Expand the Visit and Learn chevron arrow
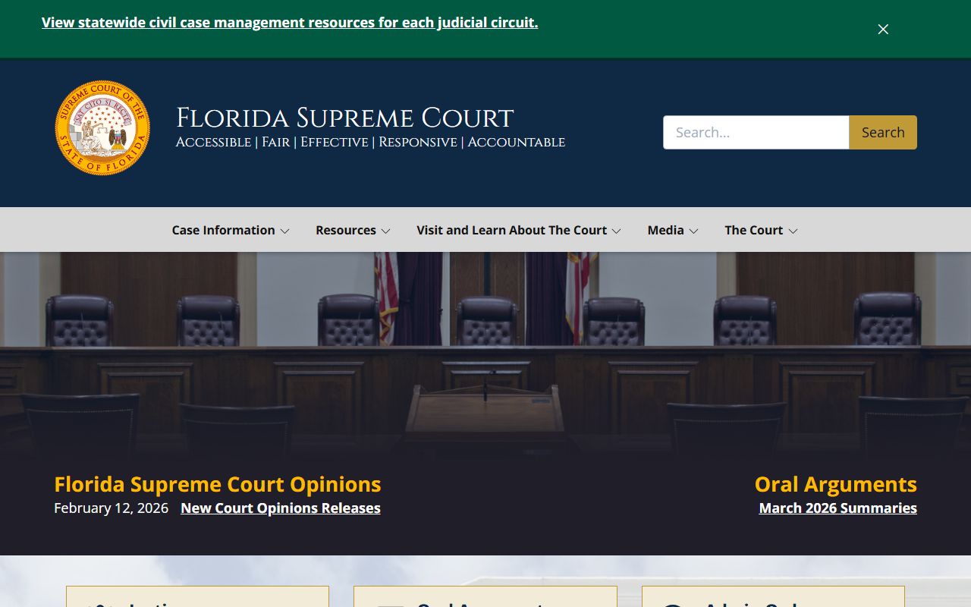 click(x=616, y=231)
